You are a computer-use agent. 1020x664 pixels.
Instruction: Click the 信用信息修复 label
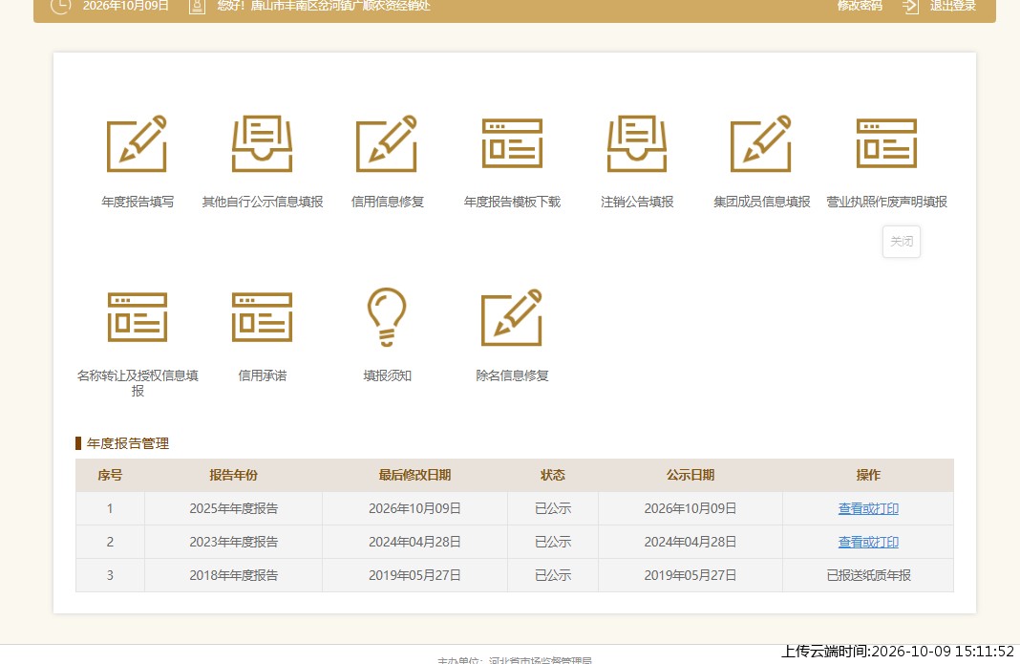[387, 202]
